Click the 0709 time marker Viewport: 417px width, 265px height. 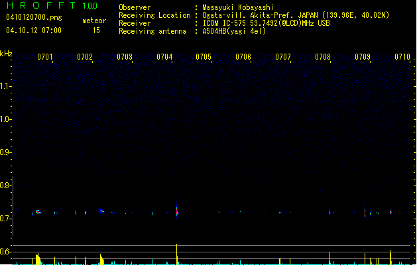click(363, 57)
